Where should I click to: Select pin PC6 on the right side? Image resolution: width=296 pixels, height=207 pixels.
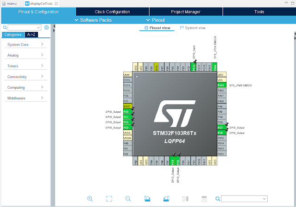(221, 133)
